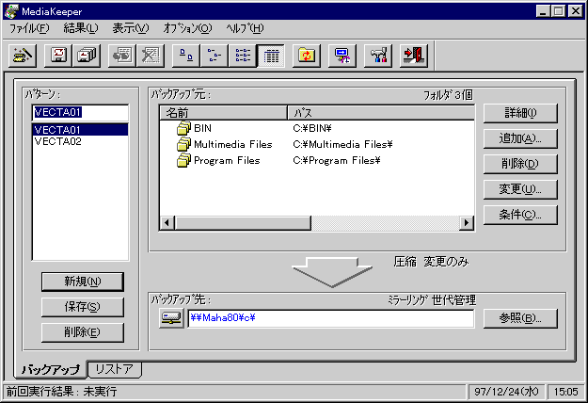Click the stacked floppy disks toolbar icon
Viewport: 588px width, 403px height.
(x=87, y=56)
